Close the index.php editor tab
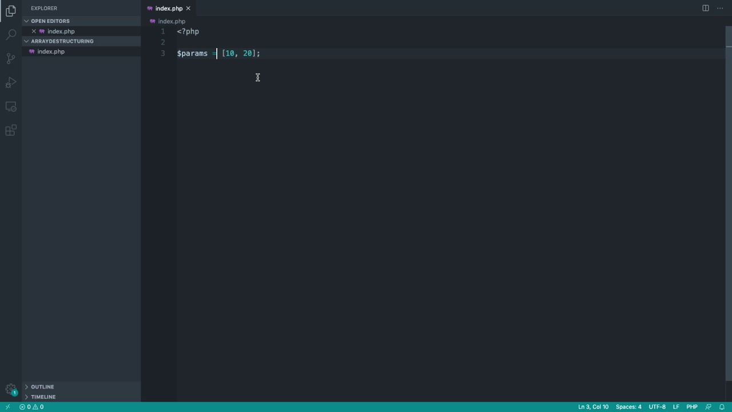Screen dimensions: 732x412 [188, 9]
